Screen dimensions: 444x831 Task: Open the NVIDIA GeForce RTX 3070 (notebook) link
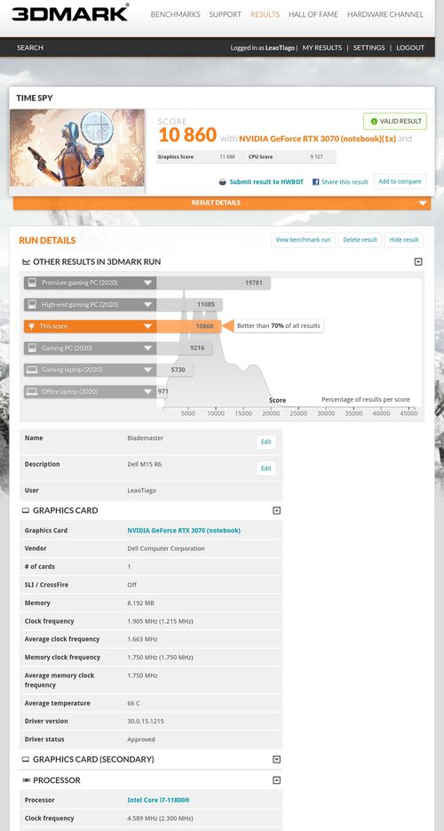[184, 531]
